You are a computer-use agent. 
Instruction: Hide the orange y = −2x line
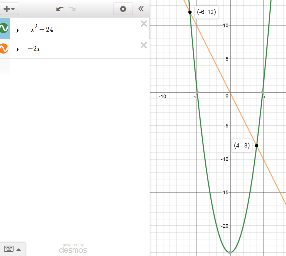(4, 49)
